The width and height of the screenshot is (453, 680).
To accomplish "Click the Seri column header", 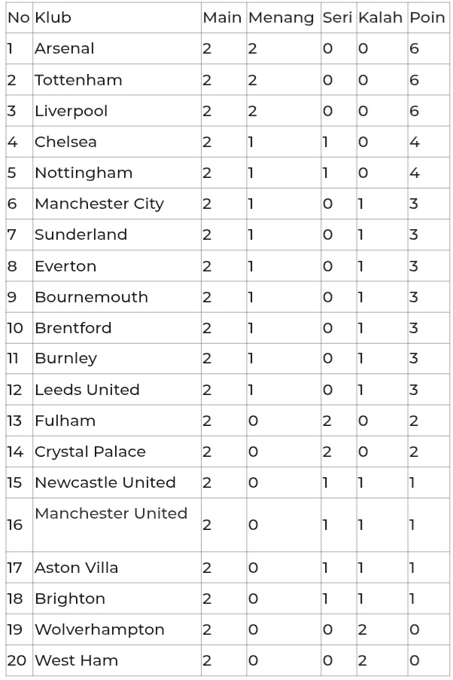I will point(337,17).
